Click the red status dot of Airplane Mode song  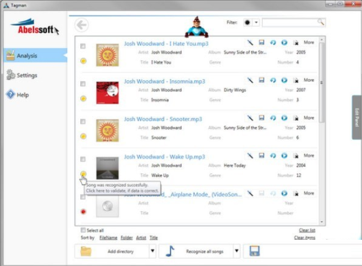click(x=83, y=211)
